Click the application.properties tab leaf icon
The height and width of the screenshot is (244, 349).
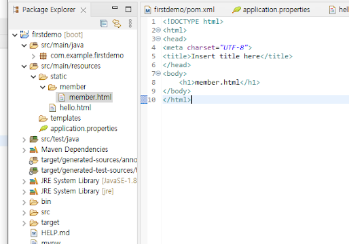click(x=236, y=9)
